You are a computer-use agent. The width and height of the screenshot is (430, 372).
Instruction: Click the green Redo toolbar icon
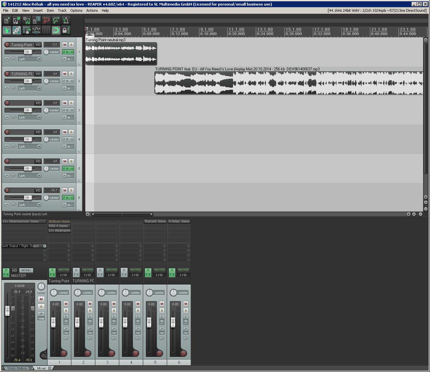(x=56, y=21)
